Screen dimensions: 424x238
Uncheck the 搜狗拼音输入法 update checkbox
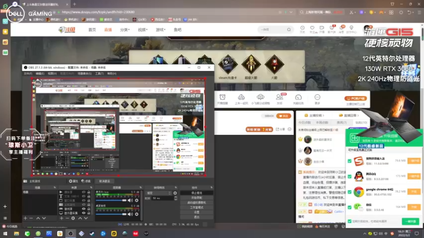click(x=349, y=161)
